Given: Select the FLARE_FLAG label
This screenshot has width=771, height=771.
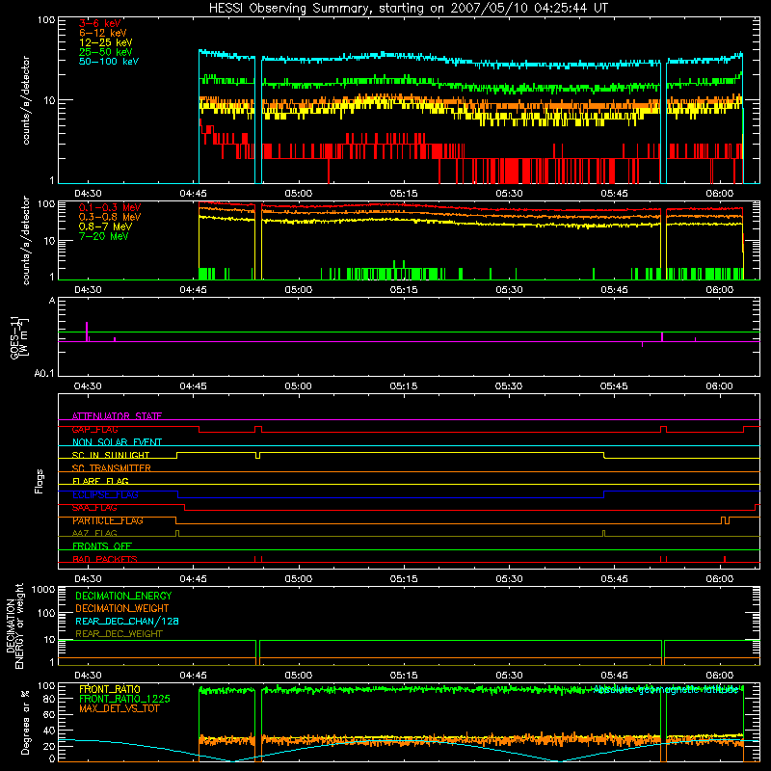Looking at the screenshot, I should (100, 481).
